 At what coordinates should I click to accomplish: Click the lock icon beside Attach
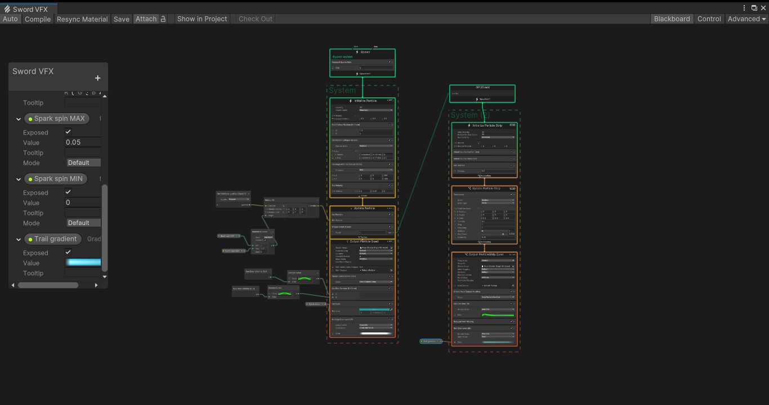(x=163, y=19)
